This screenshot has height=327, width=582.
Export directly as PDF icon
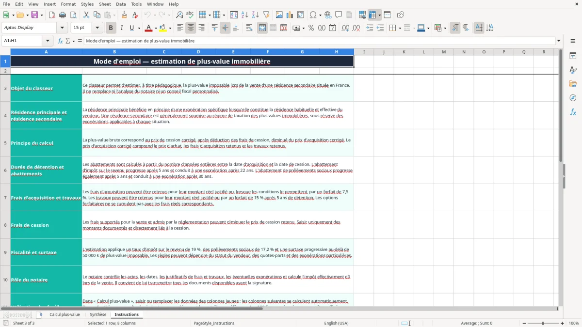(52, 15)
